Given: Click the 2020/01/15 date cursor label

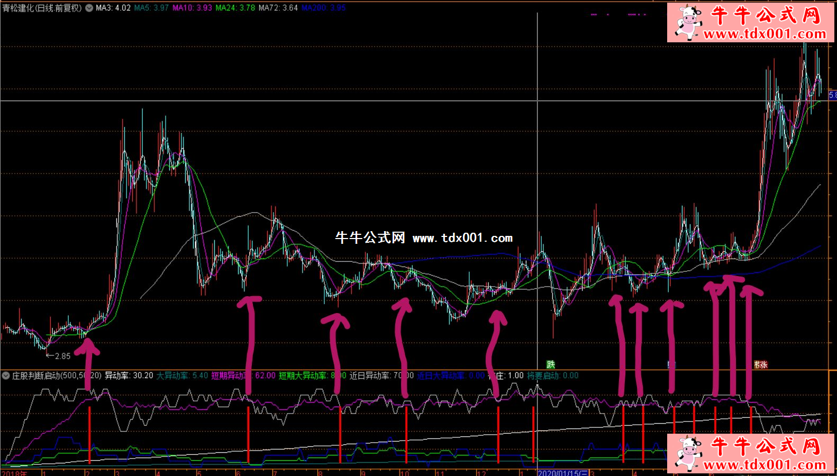Looking at the screenshot, I should (x=563, y=472).
